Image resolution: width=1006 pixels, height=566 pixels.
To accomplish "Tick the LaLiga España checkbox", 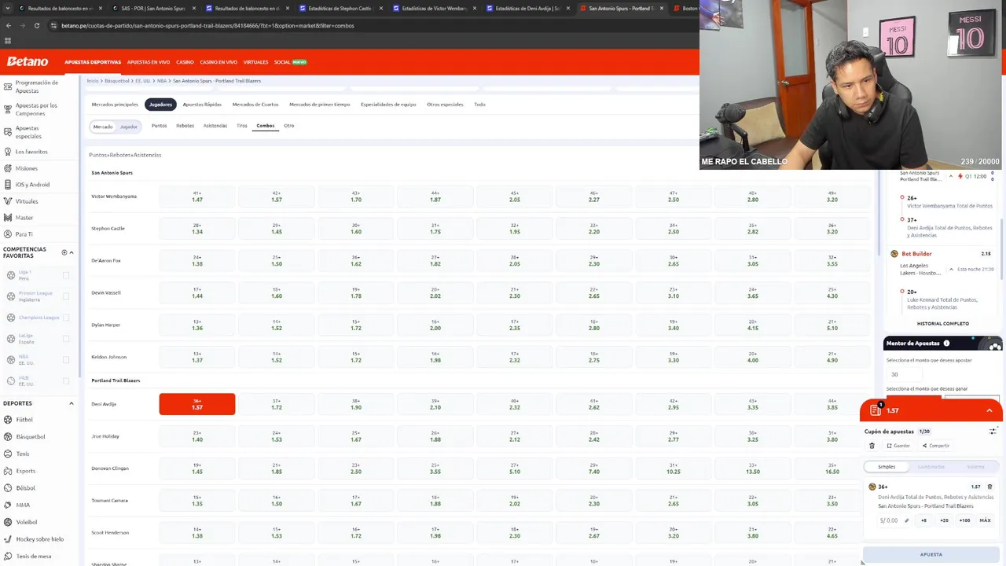I will (x=66, y=338).
